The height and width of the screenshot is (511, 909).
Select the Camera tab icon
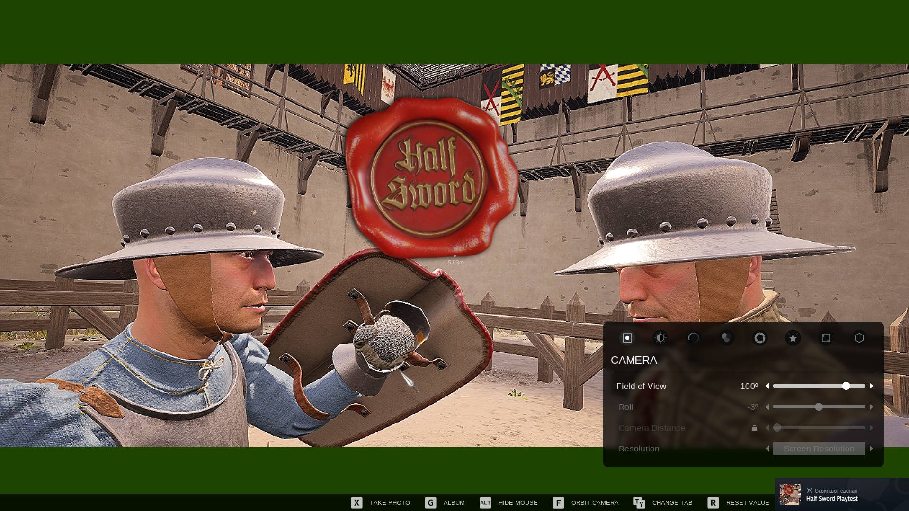tap(627, 338)
